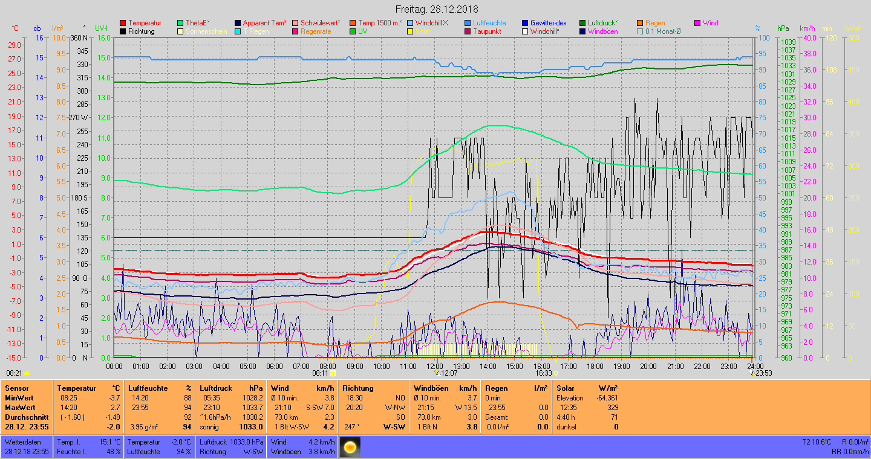Click the Wetterdaten status cell
The width and height of the screenshot is (871, 459).
coord(22,442)
